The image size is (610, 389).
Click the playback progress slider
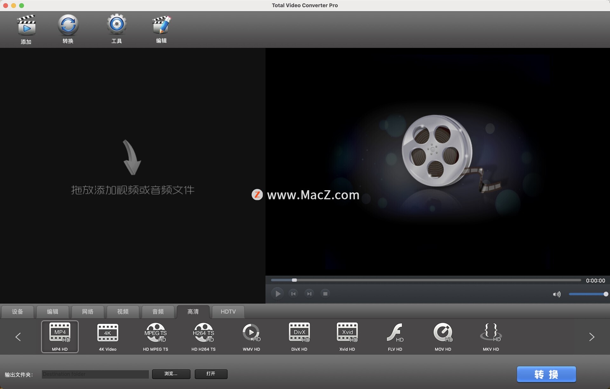pos(426,280)
